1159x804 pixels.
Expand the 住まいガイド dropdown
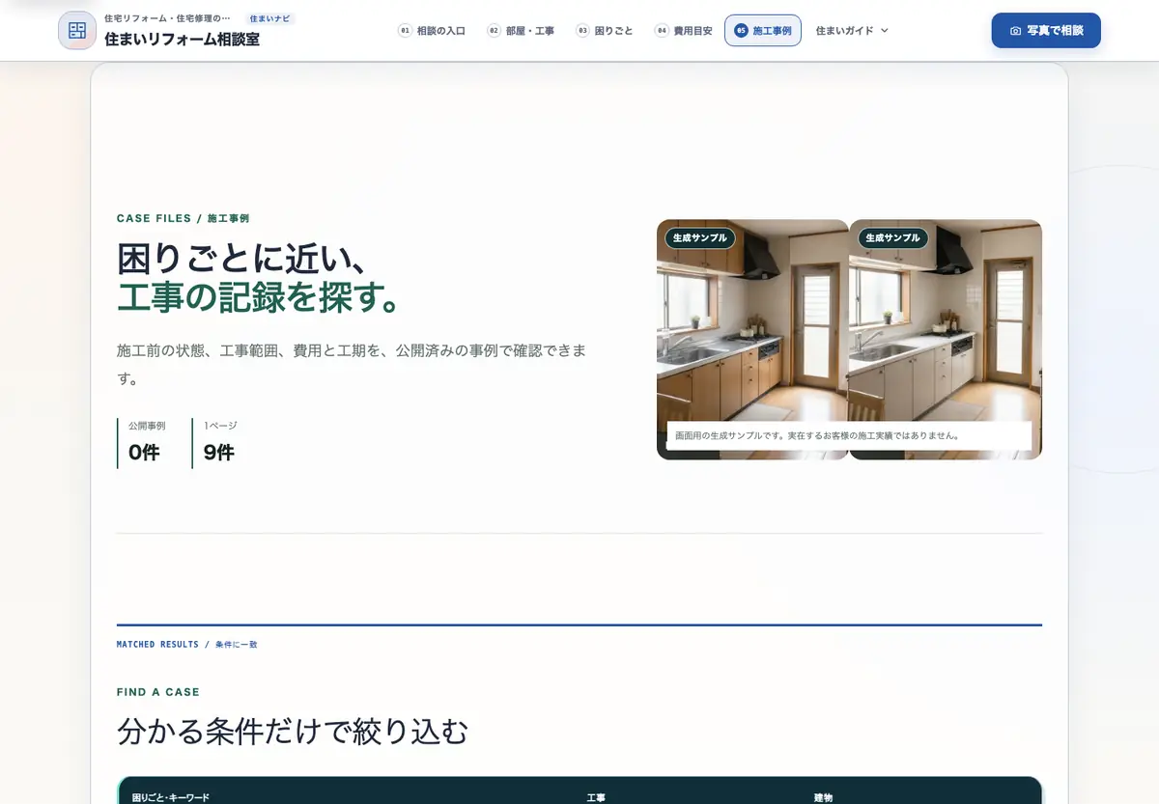click(852, 31)
